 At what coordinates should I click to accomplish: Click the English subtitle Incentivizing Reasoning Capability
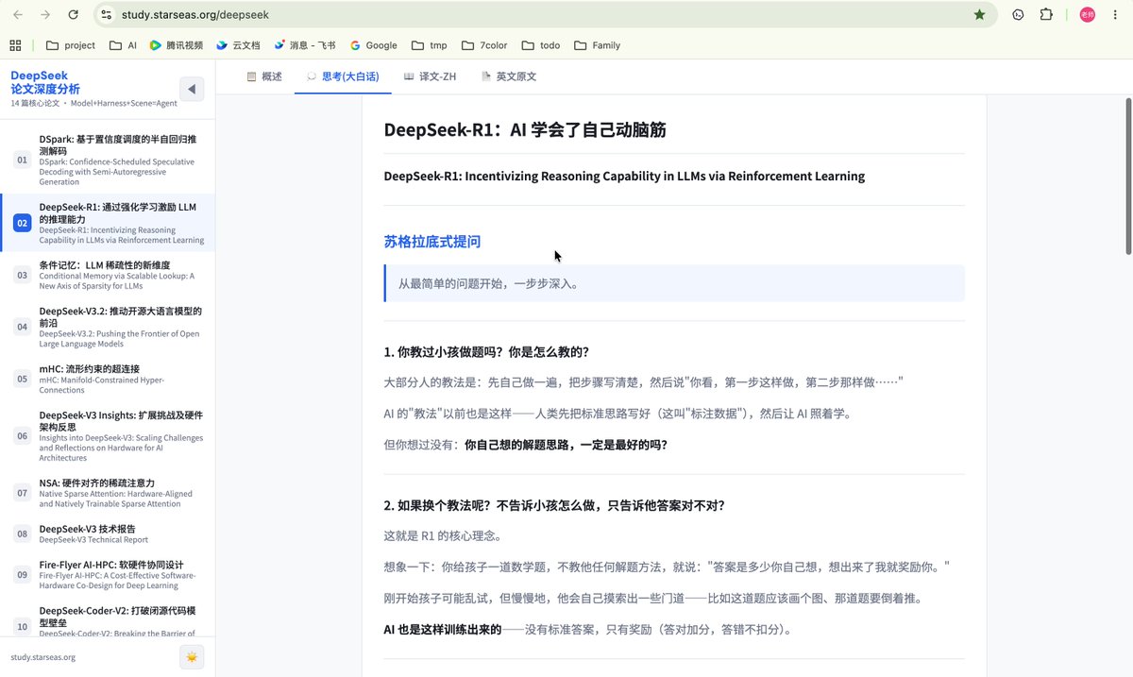[624, 176]
